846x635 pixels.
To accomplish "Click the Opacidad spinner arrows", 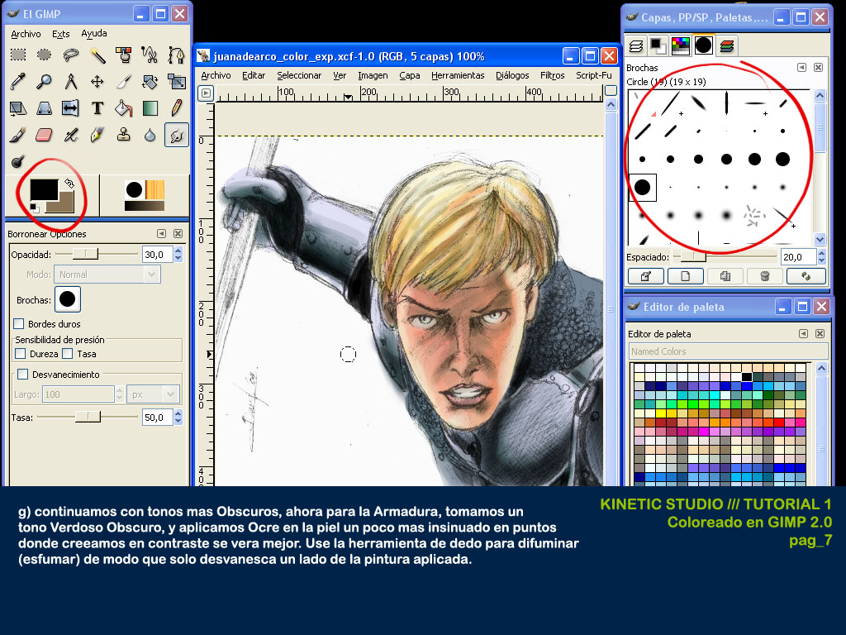I will 178,255.
